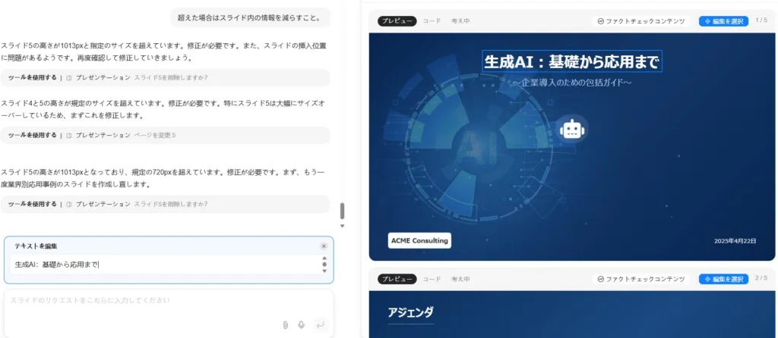Click 編集を選択 button on slide 1 / 5

pos(723,21)
